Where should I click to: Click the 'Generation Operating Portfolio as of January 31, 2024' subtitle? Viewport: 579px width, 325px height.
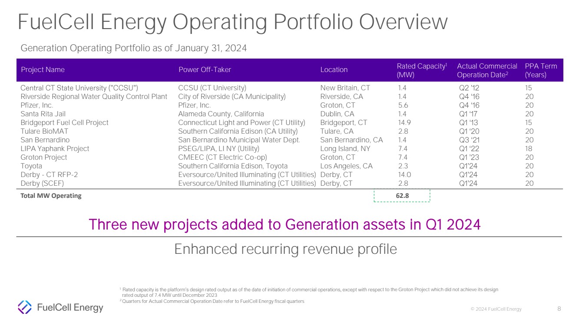point(134,48)
